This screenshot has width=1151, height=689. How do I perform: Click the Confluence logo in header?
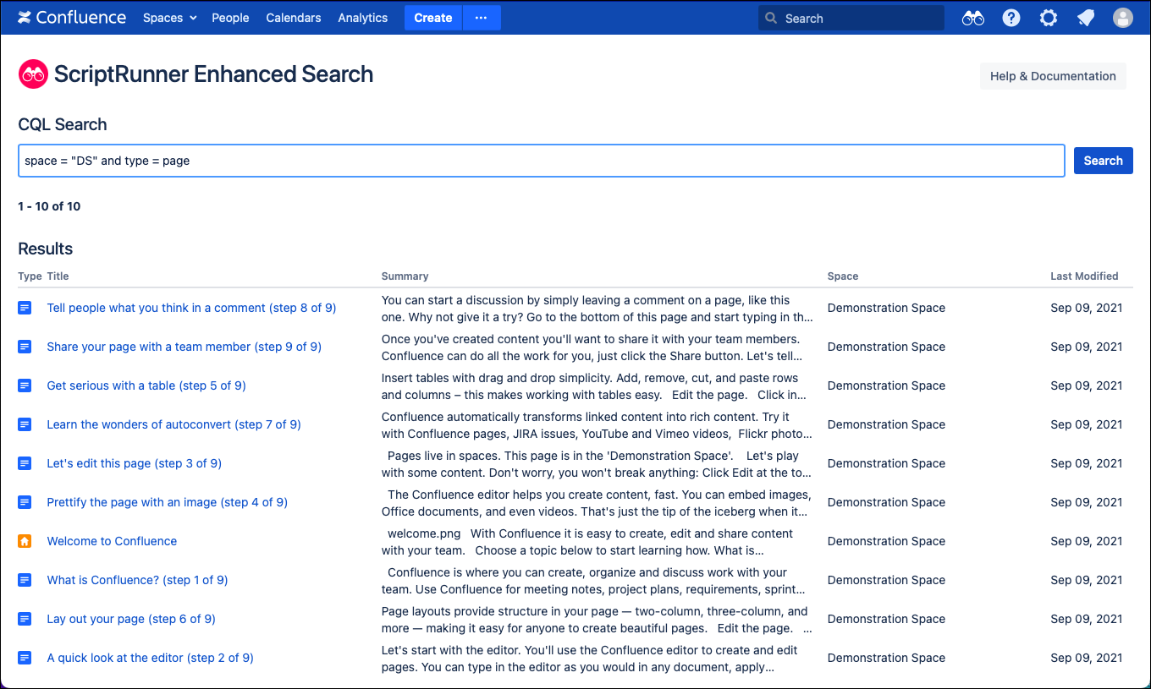point(72,18)
